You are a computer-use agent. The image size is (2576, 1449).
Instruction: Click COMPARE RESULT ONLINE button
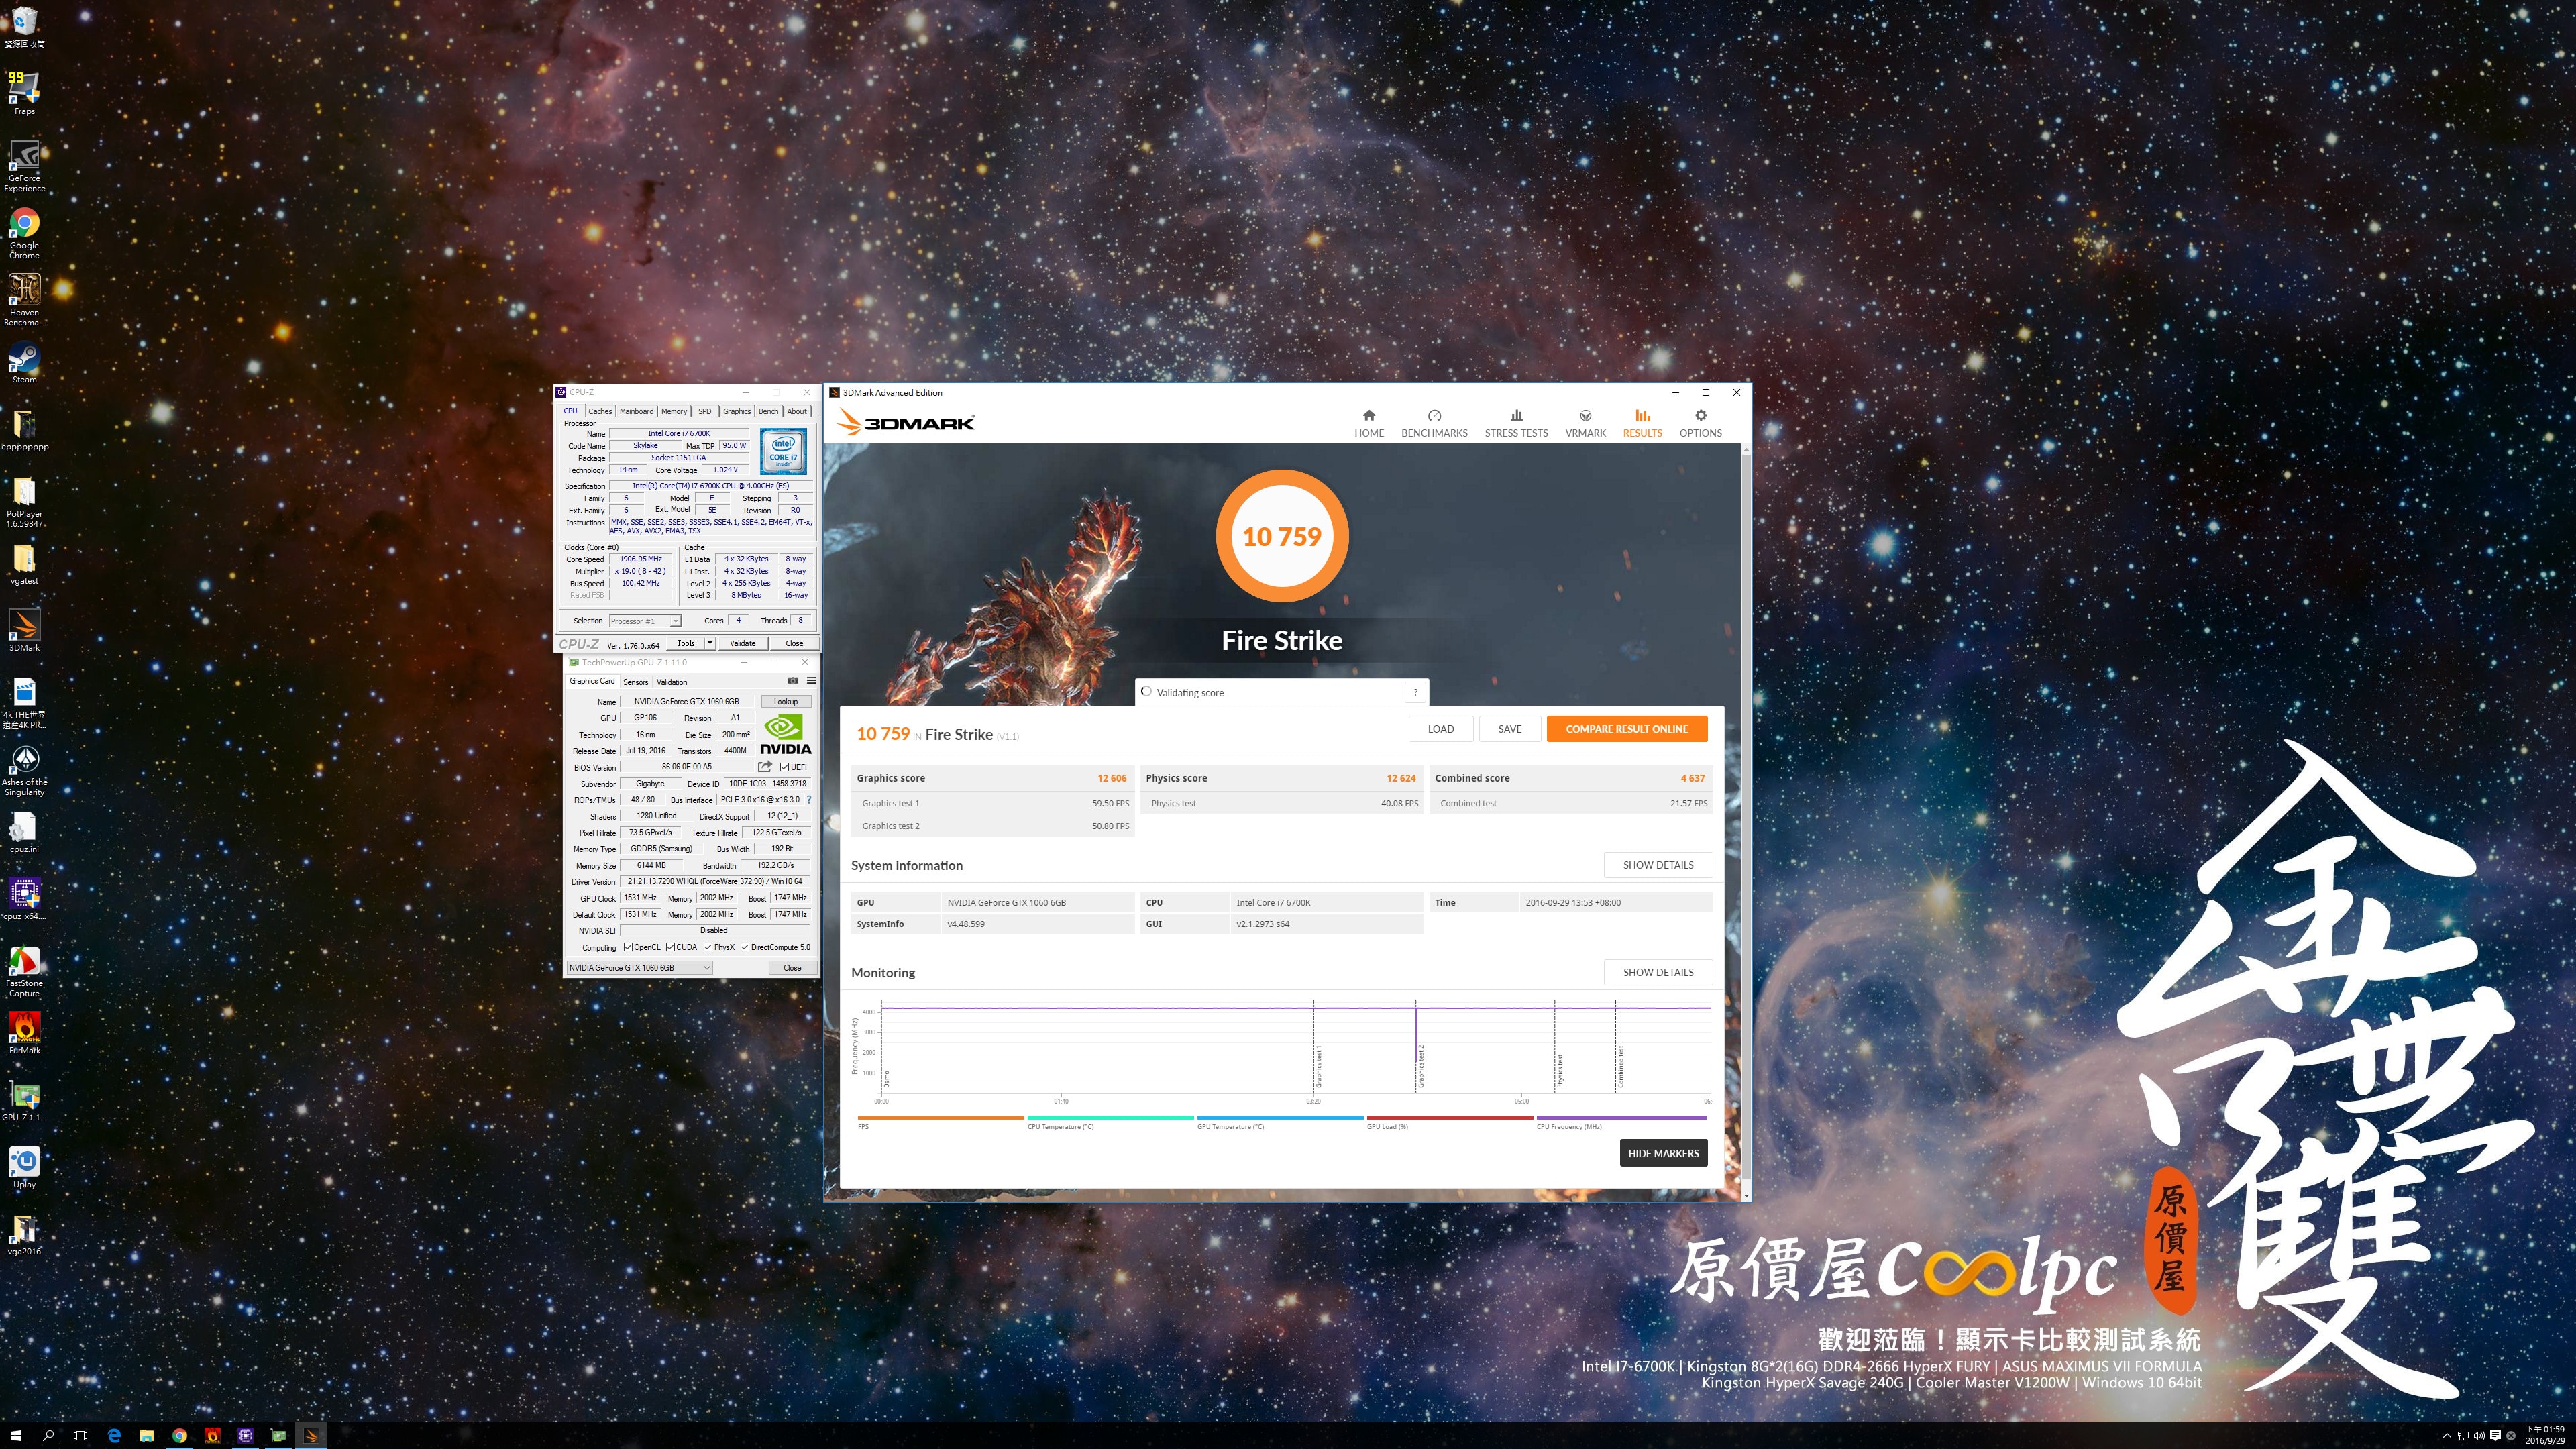(x=1626, y=729)
